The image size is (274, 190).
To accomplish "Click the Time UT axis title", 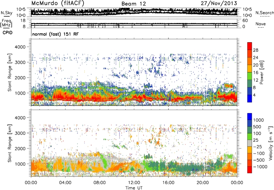I will tap(134, 188).
